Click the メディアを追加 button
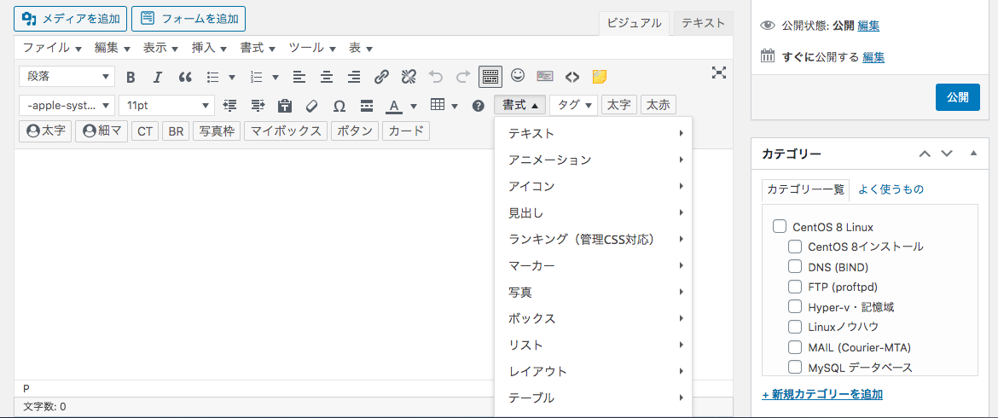Screen dimensions: 998x418 click(x=71, y=19)
